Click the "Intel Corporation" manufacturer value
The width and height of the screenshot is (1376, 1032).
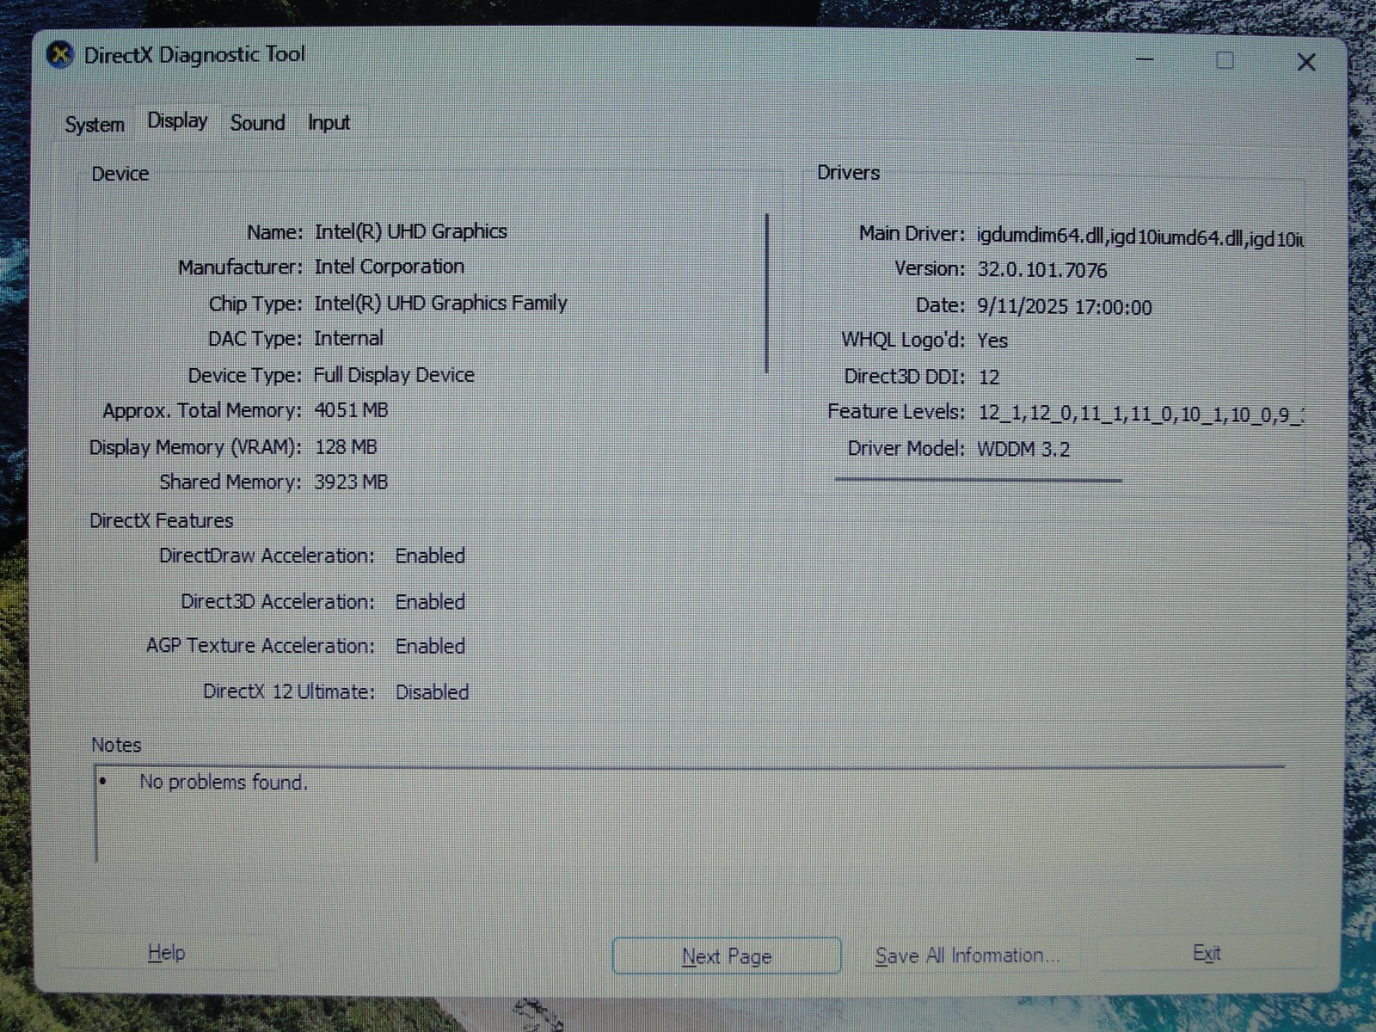pyautogui.click(x=389, y=267)
